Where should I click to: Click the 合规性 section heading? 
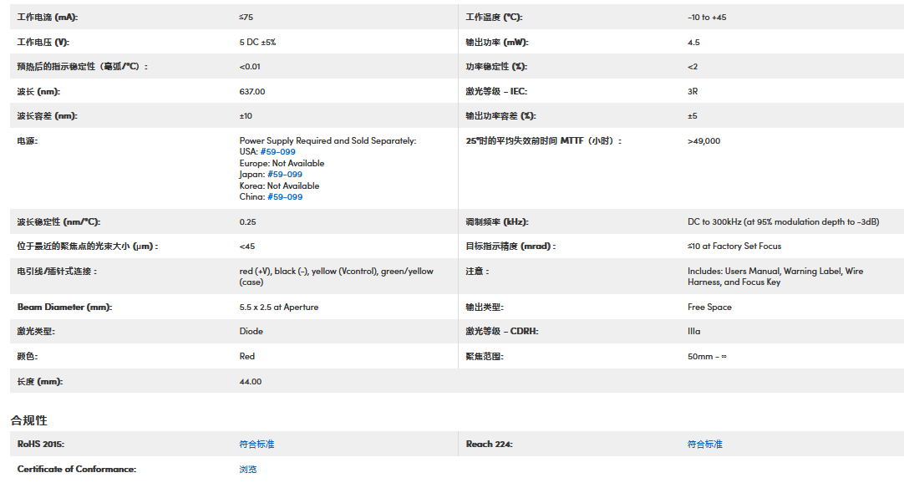pyautogui.click(x=28, y=419)
